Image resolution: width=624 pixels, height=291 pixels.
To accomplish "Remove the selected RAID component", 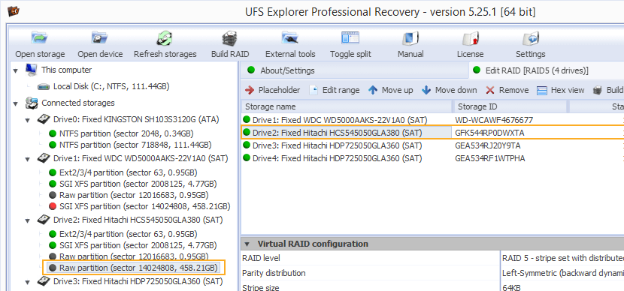I will [x=507, y=90].
